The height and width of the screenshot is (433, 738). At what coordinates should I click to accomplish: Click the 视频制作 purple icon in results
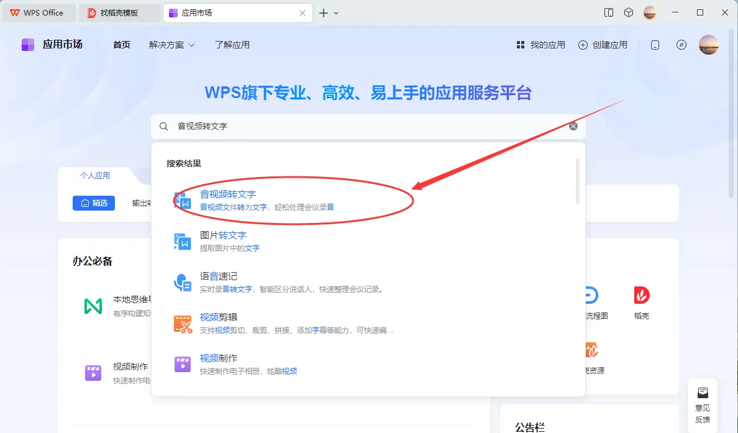coord(182,364)
